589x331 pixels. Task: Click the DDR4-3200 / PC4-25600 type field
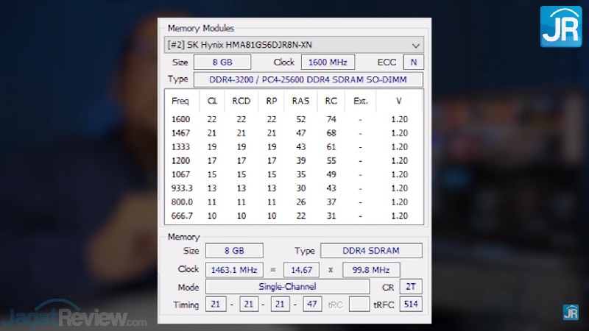(x=308, y=79)
